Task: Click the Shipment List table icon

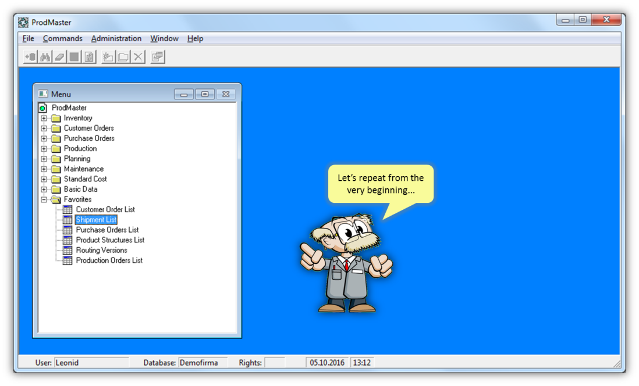Action: coord(68,220)
